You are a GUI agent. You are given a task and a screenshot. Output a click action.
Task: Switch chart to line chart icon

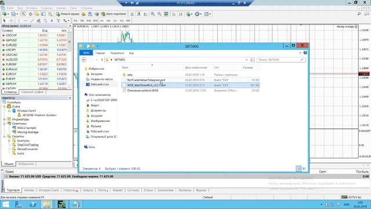coord(146,14)
